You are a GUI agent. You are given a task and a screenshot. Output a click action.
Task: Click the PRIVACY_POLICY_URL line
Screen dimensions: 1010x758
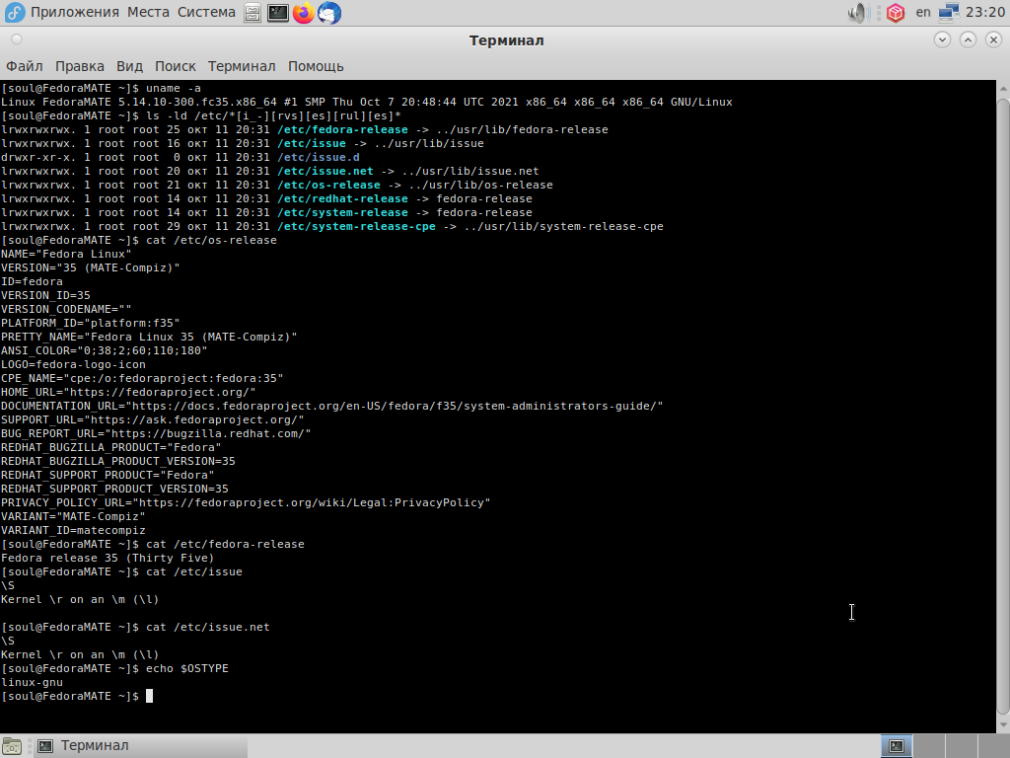point(246,502)
